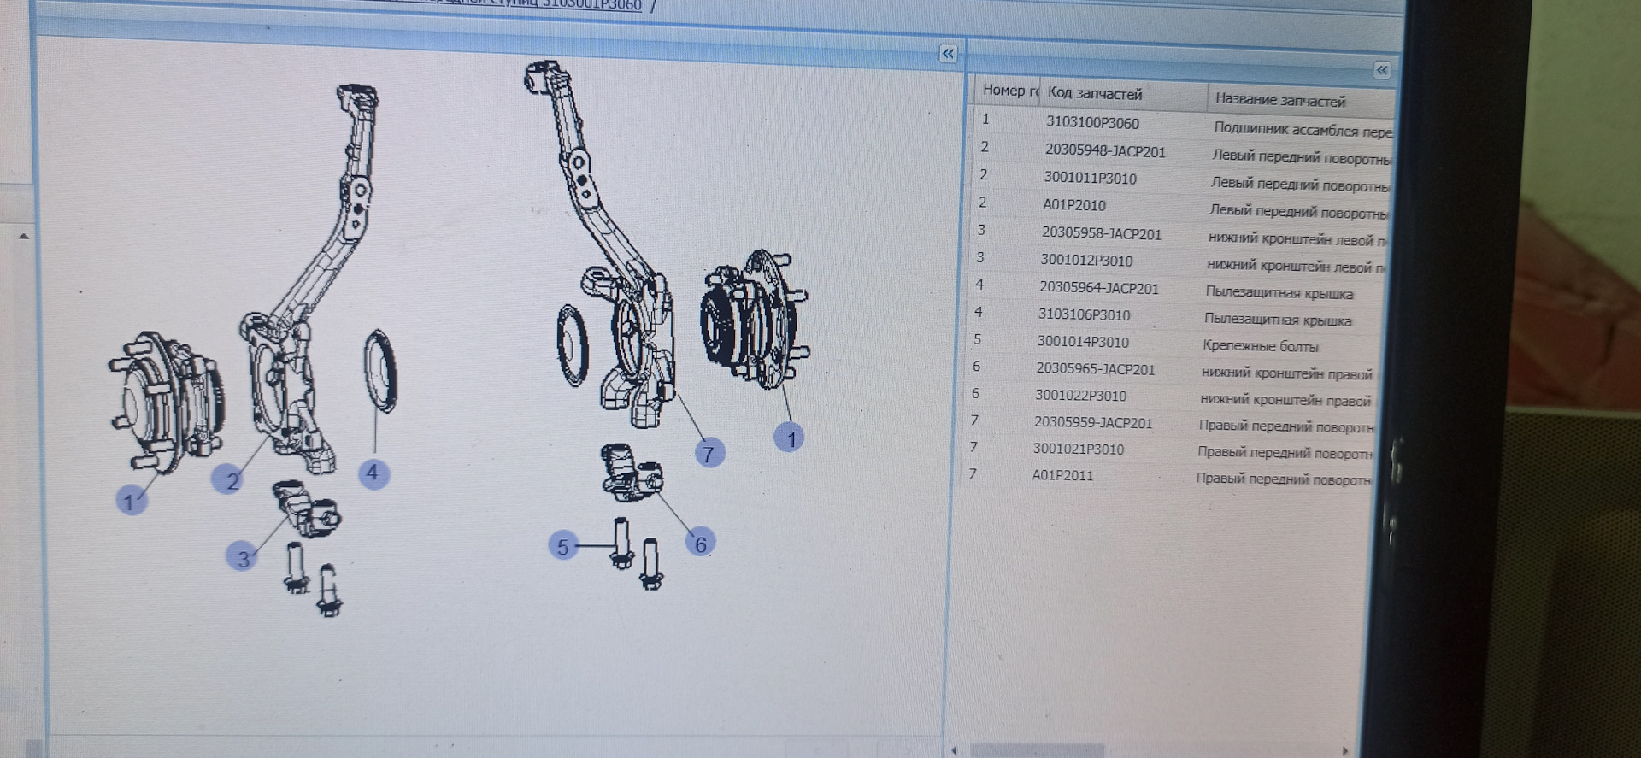Select left steering knuckle drawing
Image resolution: width=1641 pixels, height=758 pixels.
(309, 278)
